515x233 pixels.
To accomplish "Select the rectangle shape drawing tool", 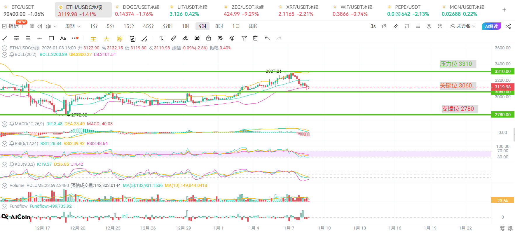I will tap(51, 38).
